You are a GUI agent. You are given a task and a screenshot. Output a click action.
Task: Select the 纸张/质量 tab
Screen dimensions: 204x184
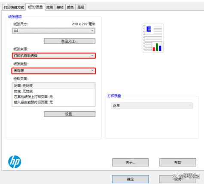tap(35, 7)
